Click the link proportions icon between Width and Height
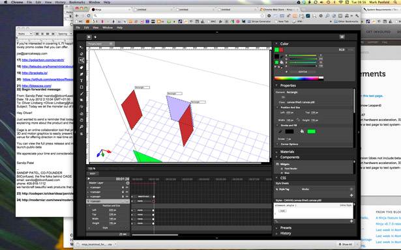This screenshot has width=401, height=250. coord(298,120)
